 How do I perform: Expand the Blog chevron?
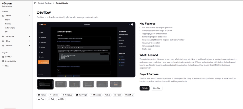[x=29, y=41]
